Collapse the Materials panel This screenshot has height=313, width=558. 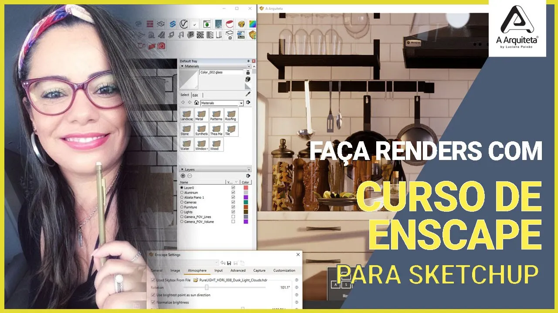[x=182, y=67]
